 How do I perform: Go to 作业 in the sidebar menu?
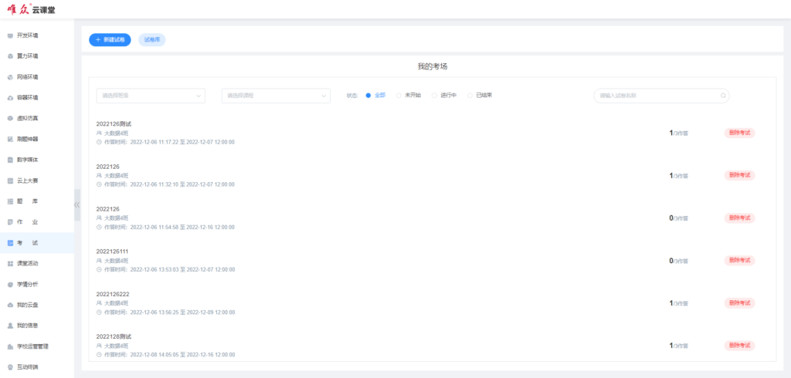28,222
